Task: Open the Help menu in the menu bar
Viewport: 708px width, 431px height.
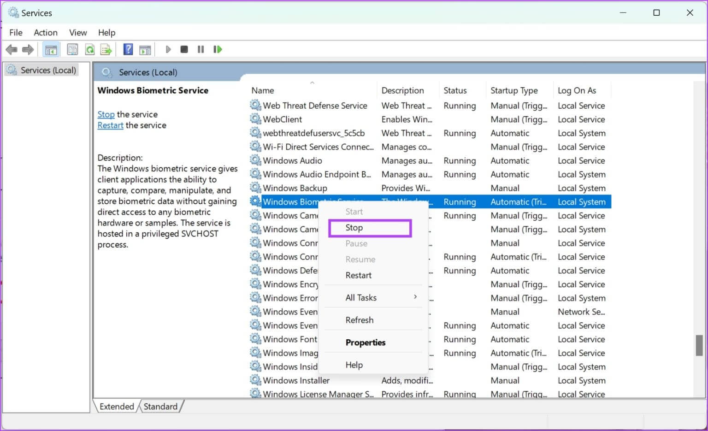Action: 106,32
